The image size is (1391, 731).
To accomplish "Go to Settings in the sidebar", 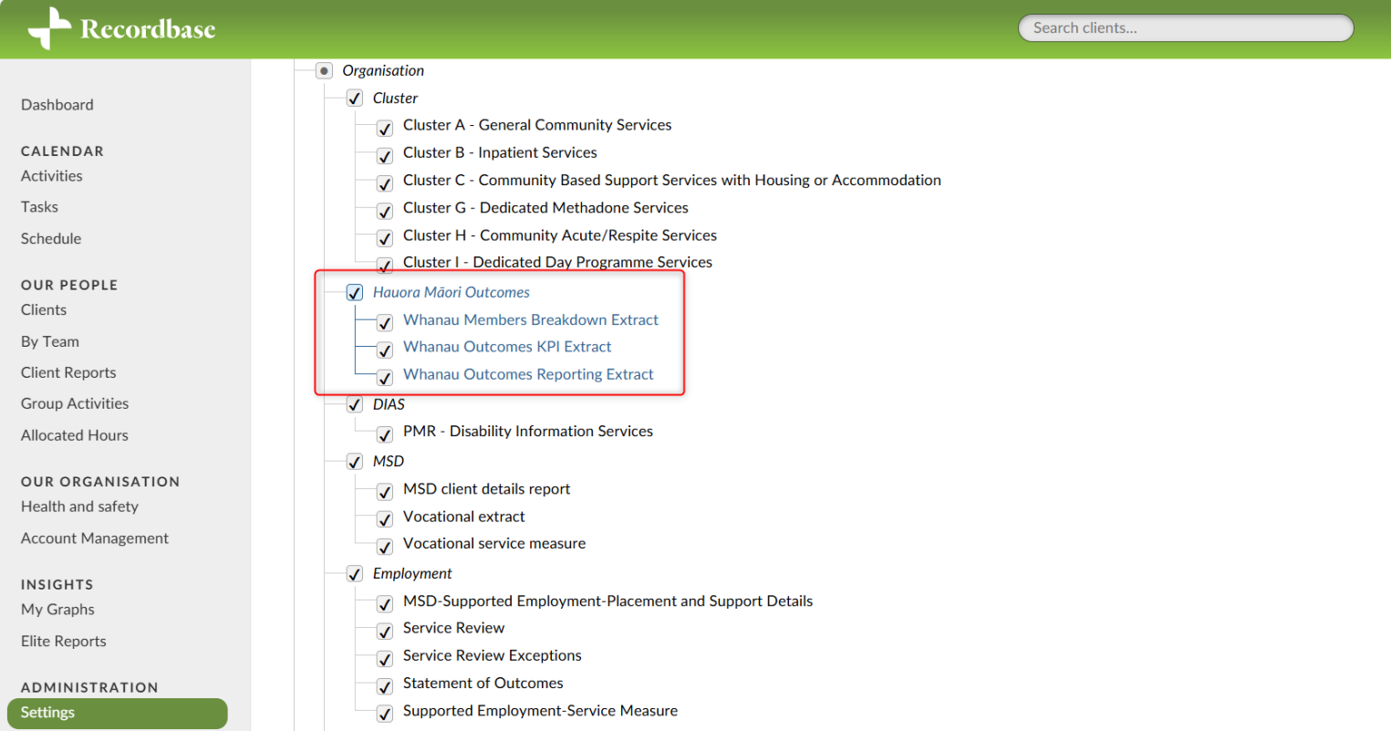I will point(47,713).
